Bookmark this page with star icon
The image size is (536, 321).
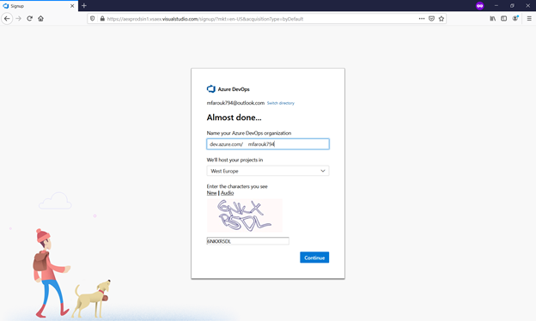[442, 19]
